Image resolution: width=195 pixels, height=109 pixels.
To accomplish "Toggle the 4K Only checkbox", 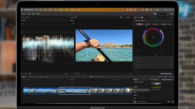I will (151, 80).
